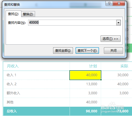Open the Find and Replace help button
The width and height of the screenshot is (132, 116).
coord(109,3)
